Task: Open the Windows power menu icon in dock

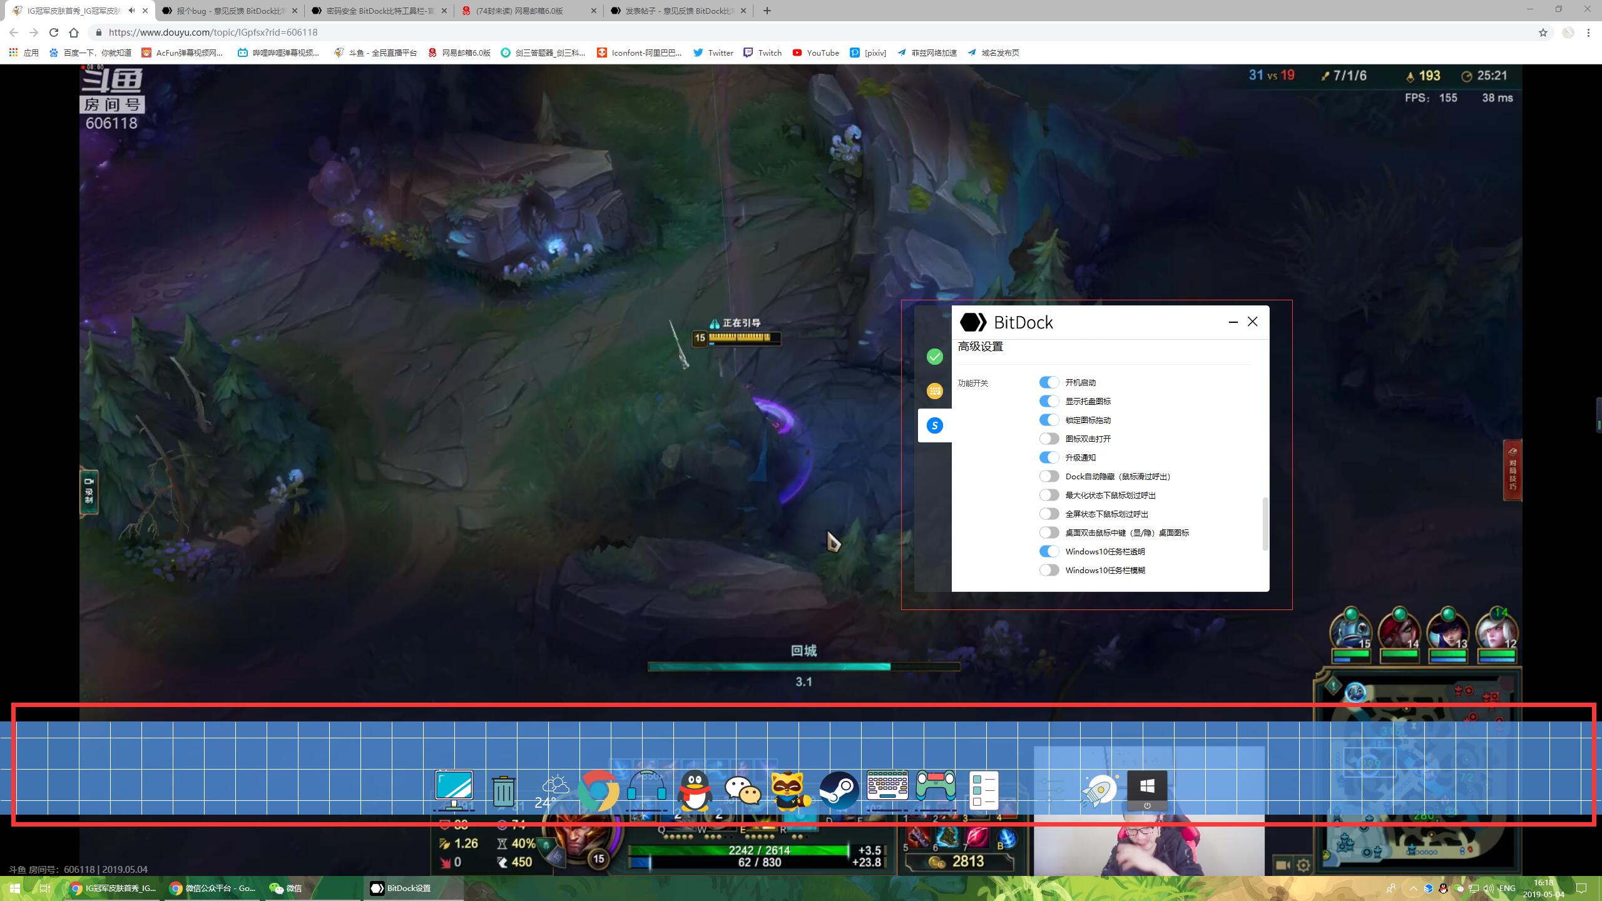Action: (x=1147, y=791)
